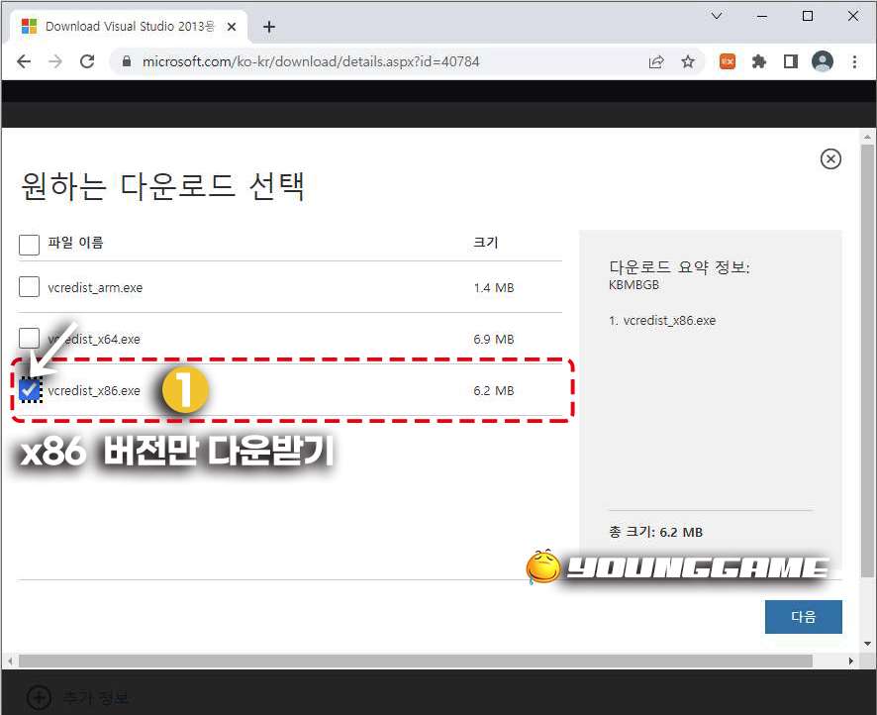The width and height of the screenshot is (877, 715).
Task: Open the Extensions puzzle menu
Action: point(759,61)
